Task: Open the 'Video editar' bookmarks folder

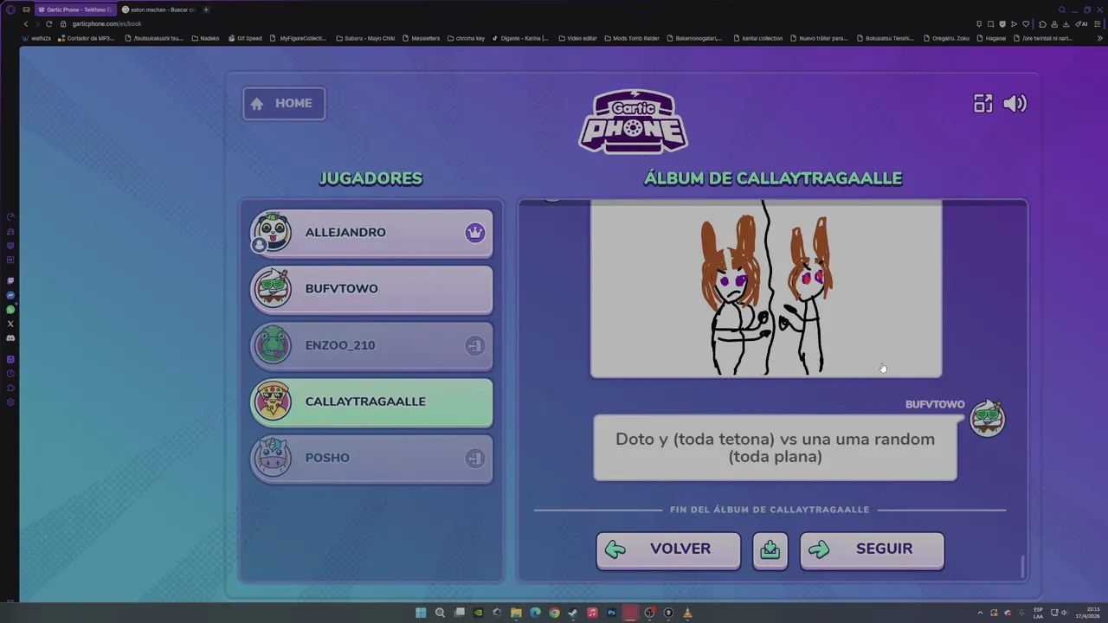Action: [577, 38]
